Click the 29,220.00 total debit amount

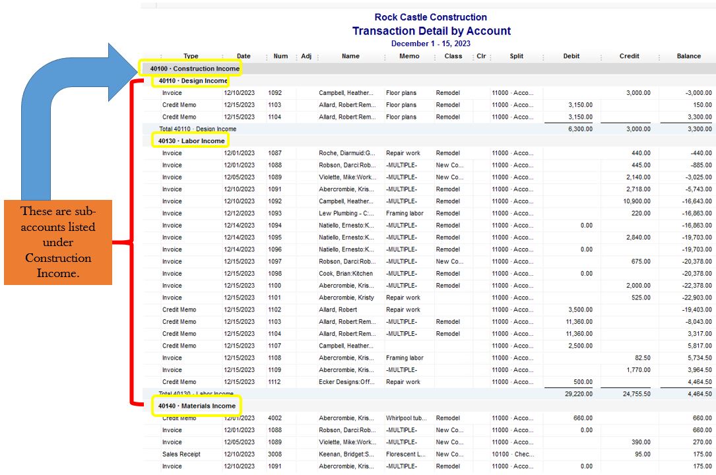(579, 394)
